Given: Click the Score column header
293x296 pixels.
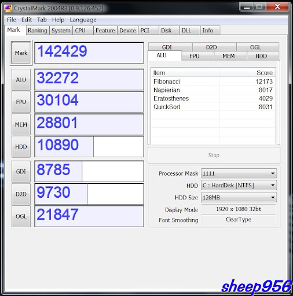Looking at the screenshot, I should pos(247,73).
